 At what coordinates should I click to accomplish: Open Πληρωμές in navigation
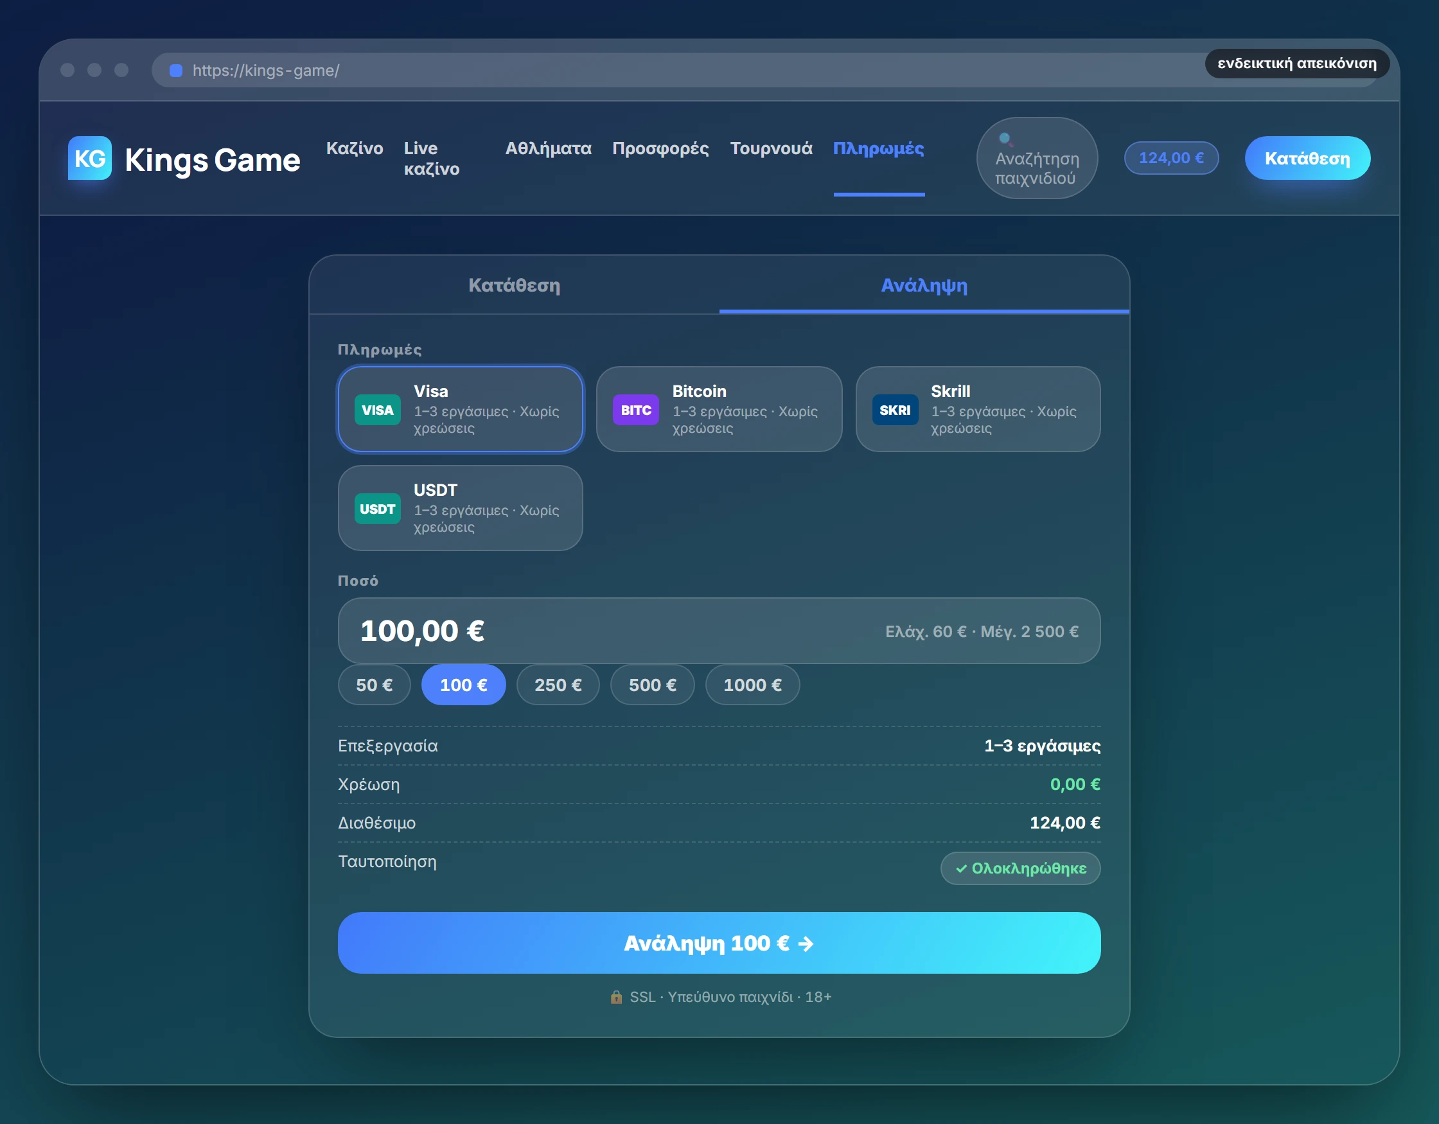[878, 148]
